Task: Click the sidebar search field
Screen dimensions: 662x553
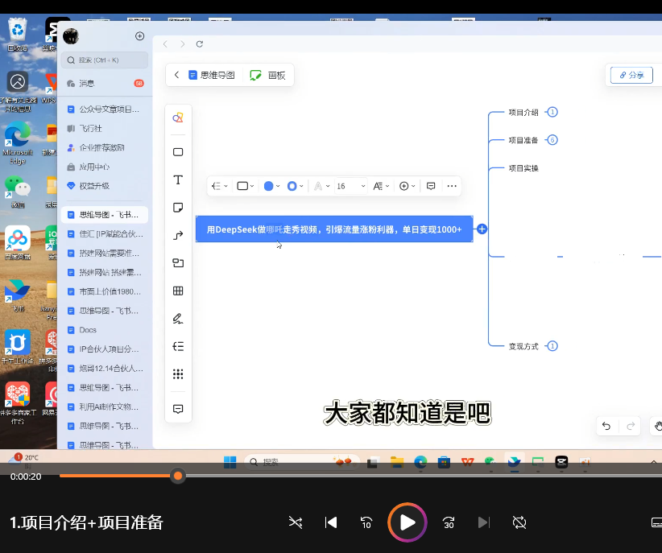Action: coord(105,60)
